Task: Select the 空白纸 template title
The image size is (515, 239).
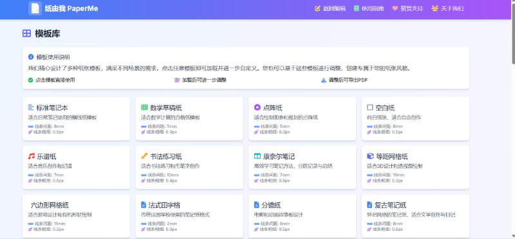Action: (385, 107)
